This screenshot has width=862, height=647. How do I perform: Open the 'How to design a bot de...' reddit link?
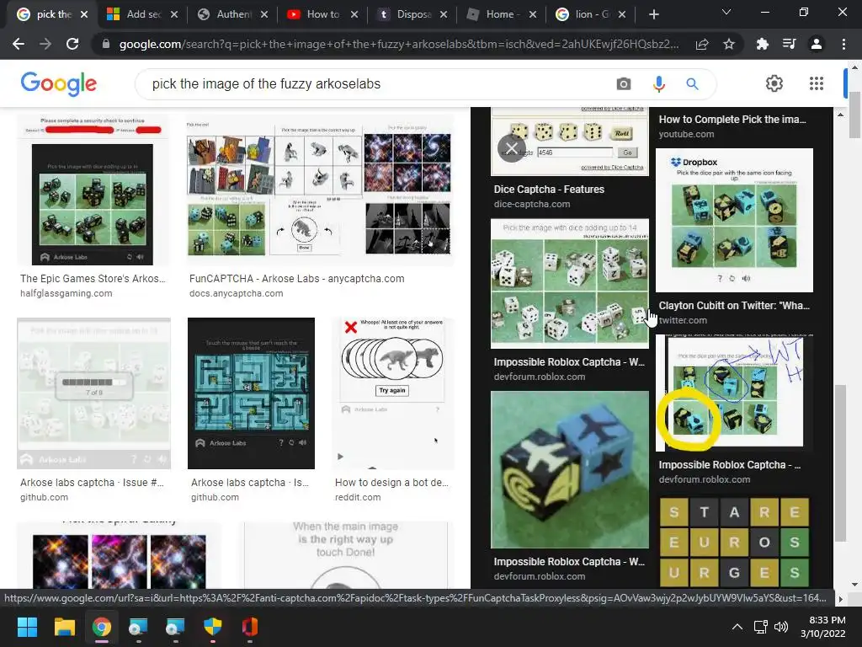coord(391,483)
